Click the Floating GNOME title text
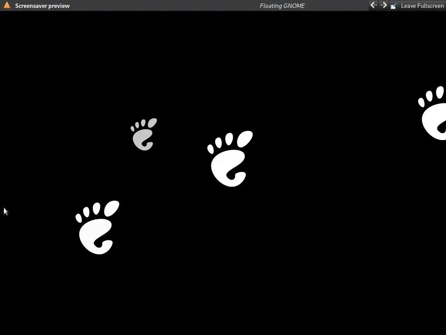Screen dimensions: 446x335 click(x=282, y=6)
